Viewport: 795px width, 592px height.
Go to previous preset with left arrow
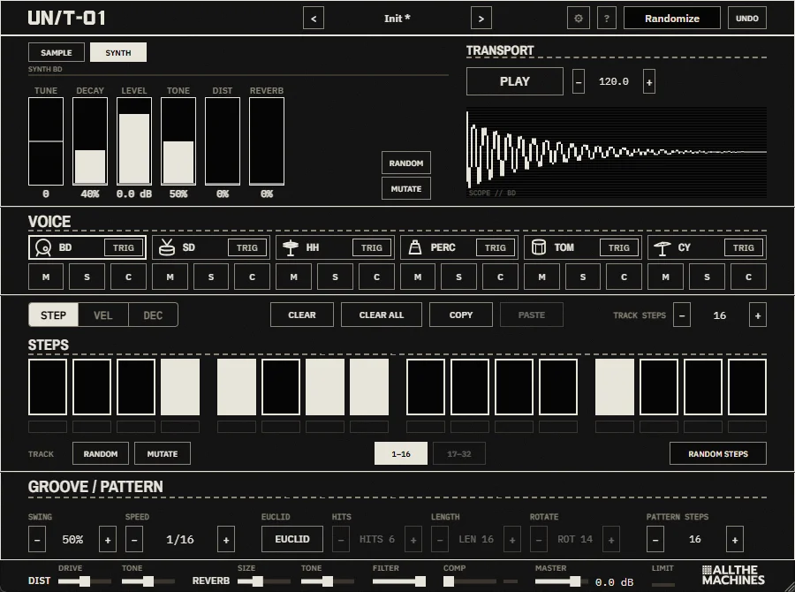(x=314, y=19)
